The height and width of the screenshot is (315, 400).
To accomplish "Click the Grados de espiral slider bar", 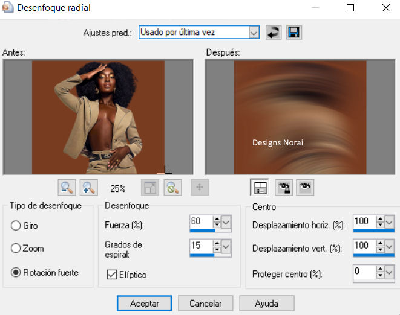I will tap(211, 255).
